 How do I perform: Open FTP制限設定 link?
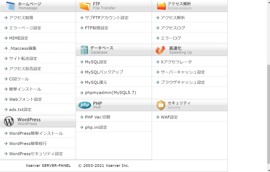97,28
